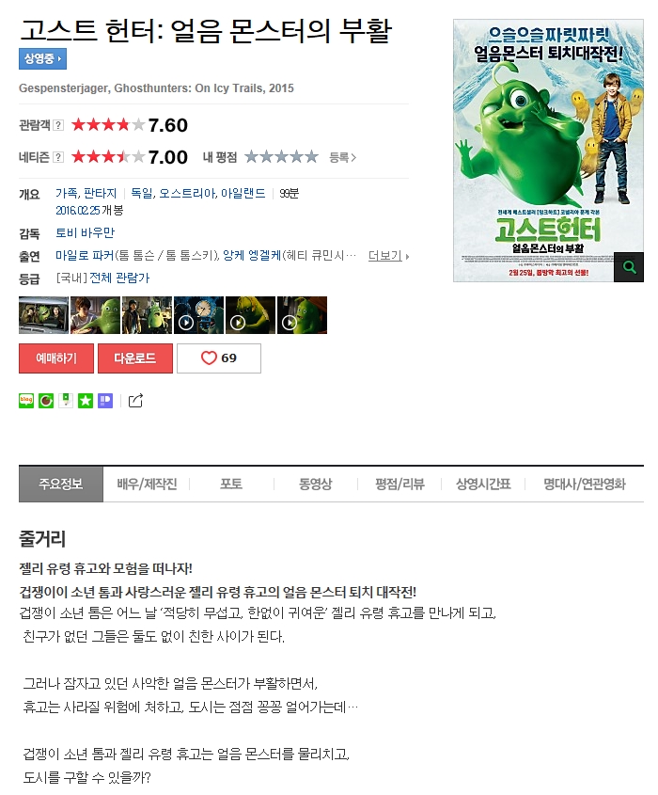This screenshot has height=795, width=658.
Task: Click the red 다운로드 button
Action: tap(135, 358)
